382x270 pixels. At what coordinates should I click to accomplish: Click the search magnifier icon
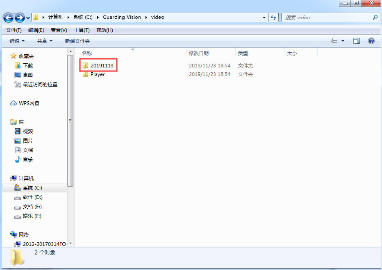point(375,17)
